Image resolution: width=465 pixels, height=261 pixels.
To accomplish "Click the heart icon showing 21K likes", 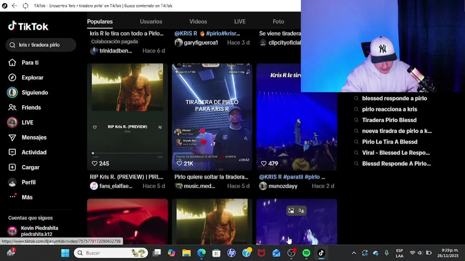I will [x=179, y=163].
